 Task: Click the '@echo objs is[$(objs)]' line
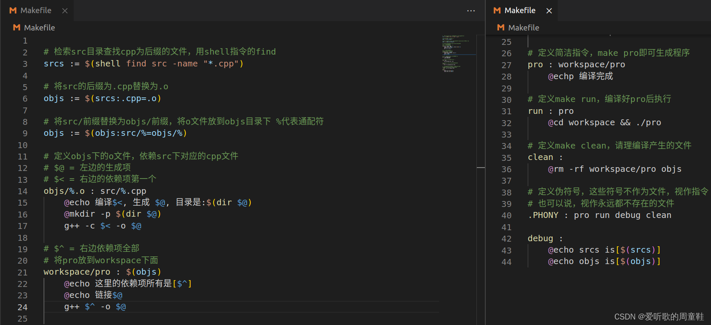coord(604,262)
